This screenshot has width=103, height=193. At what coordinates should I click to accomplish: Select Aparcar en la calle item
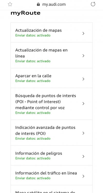point(51,78)
